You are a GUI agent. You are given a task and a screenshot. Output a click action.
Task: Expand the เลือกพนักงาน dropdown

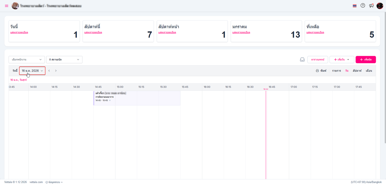26,60
